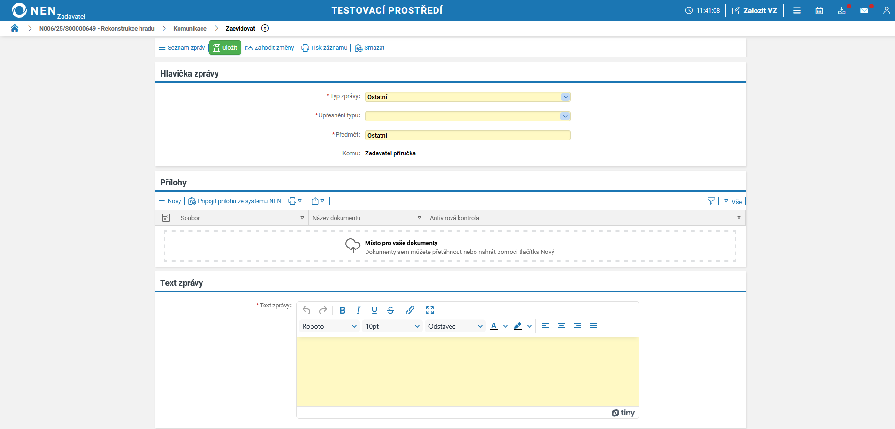Click the downloads icon in header
The width and height of the screenshot is (895, 429).
coord(841,10)
